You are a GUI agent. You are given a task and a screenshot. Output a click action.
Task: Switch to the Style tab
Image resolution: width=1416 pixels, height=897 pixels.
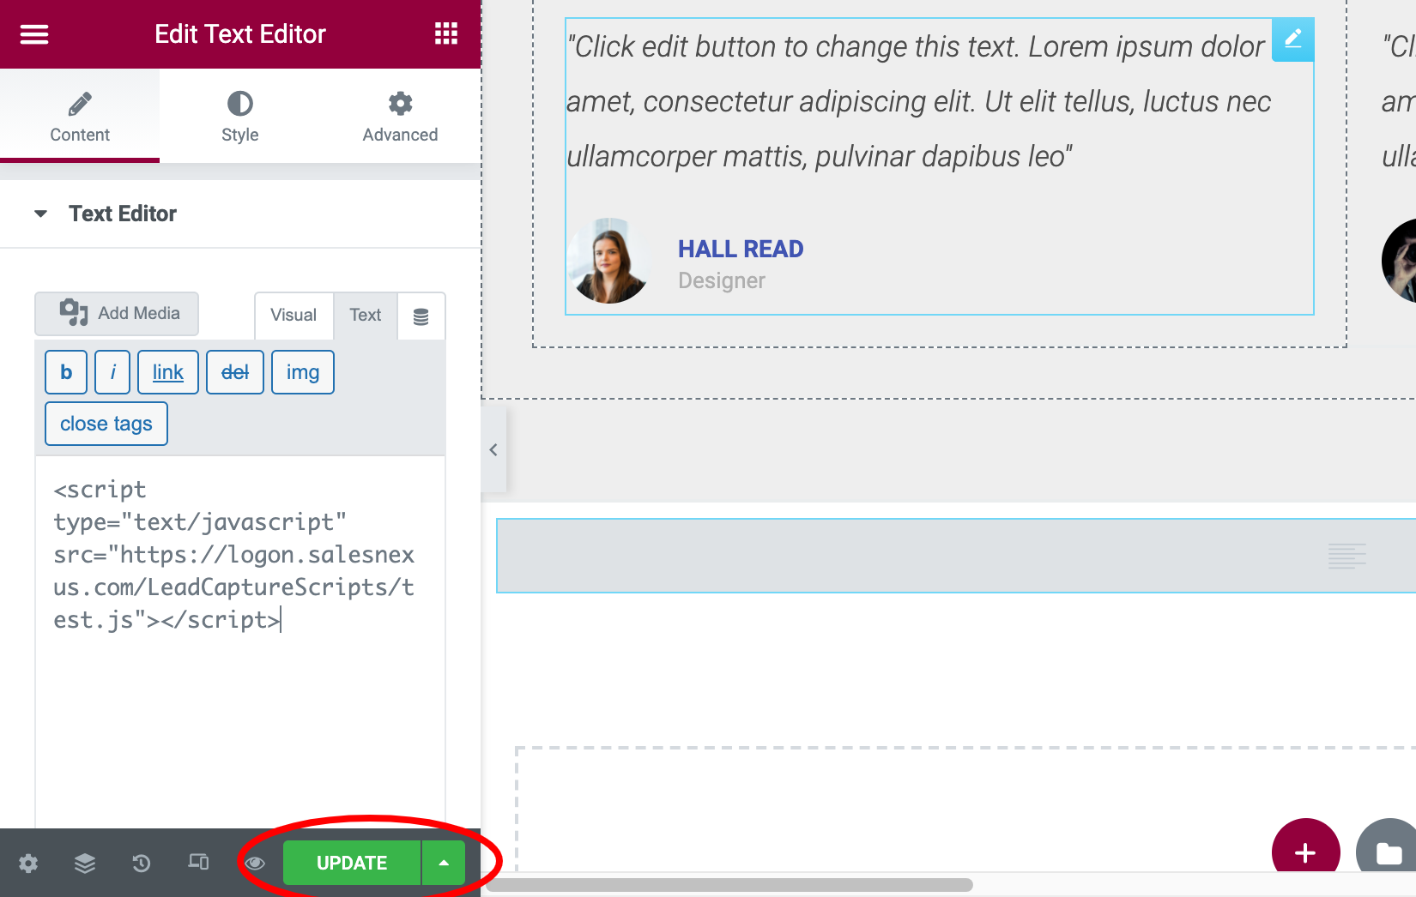click(x=239, y=116)
